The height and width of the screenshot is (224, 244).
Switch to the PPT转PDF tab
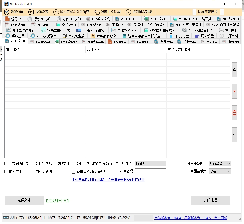point(117,42)
